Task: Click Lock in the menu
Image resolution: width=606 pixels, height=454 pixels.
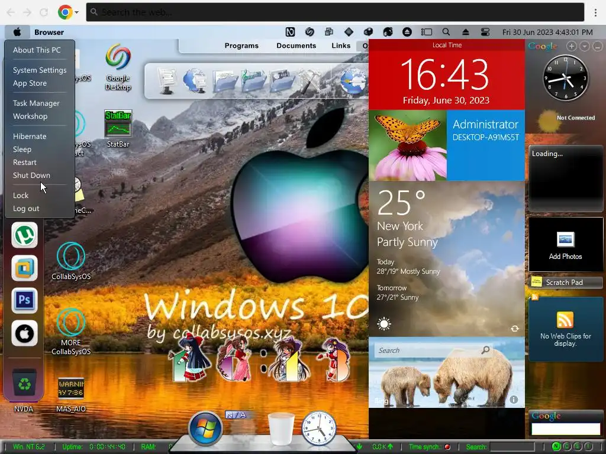Action: (21, 195)
